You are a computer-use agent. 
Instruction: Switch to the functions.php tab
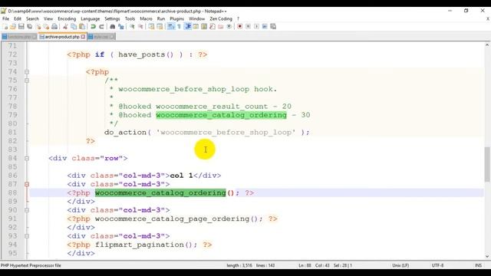[x=19, y=37]
